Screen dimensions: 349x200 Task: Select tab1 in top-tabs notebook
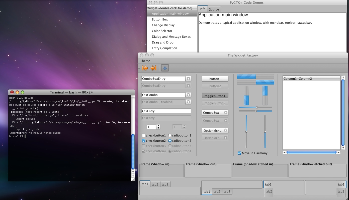pos(145,184)
